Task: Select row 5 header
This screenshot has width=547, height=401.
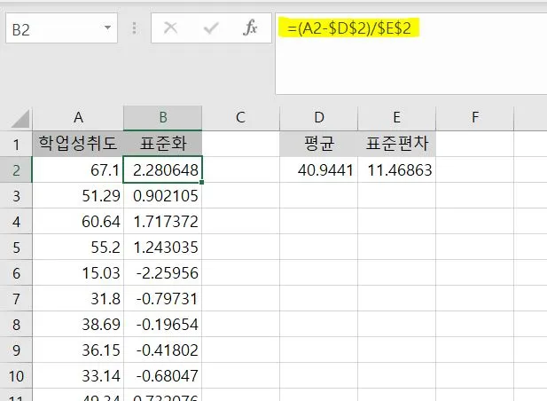Action: tap(16, 248)
